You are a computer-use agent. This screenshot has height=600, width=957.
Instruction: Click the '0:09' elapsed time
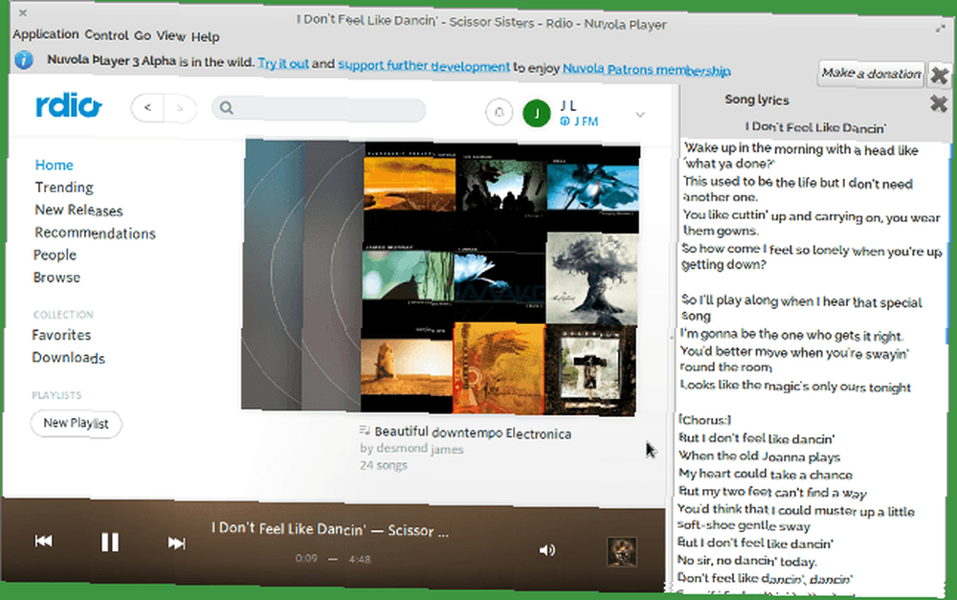[x=306, y=558]
